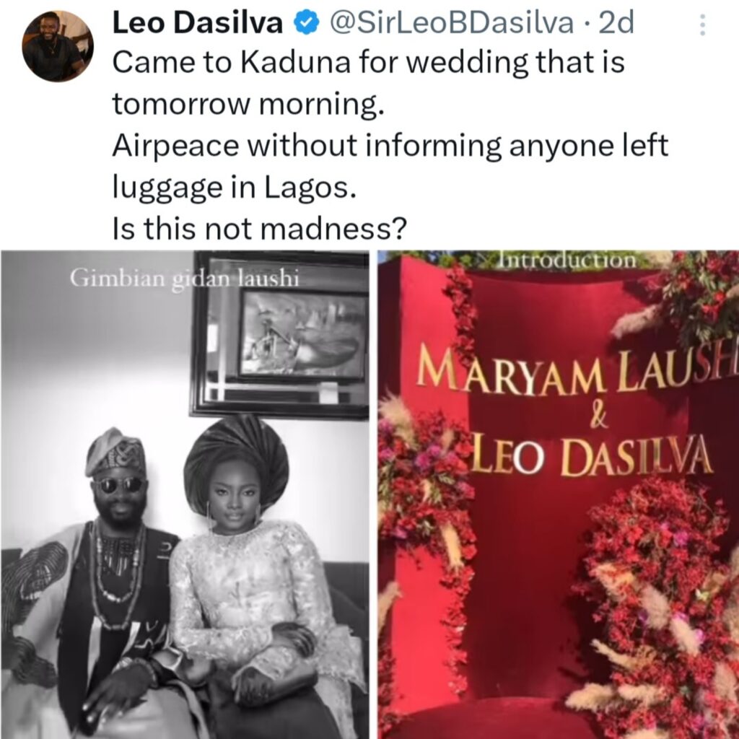The width and height of the screenshot is (739, 739).
Task: Open the black-and-white couple photo
Action: click(185, 494)
